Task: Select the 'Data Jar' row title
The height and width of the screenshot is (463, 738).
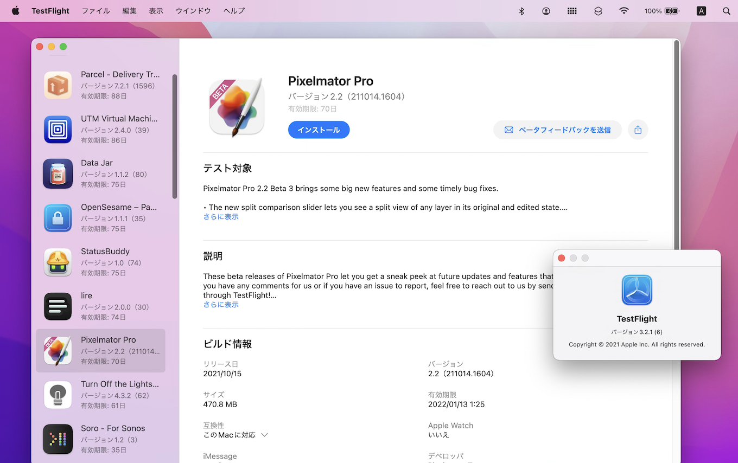Action: (97, 163)
